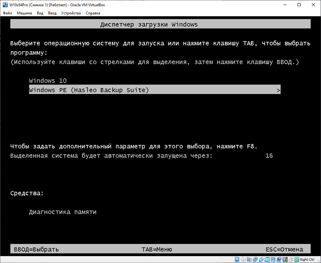
Task: Click the Right Ctrl host key label
Action: click(x=307, y=259)
